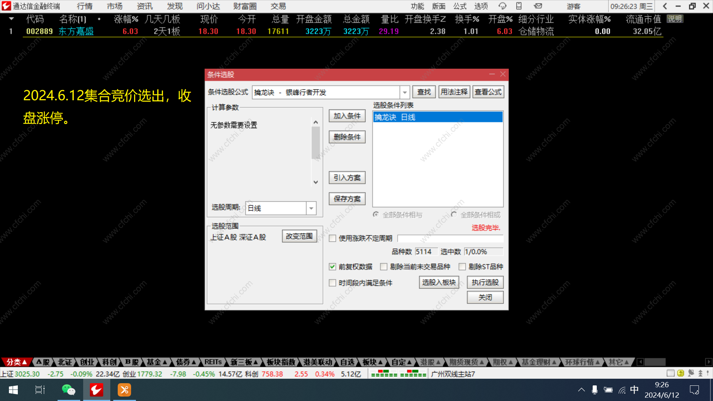Click the headset customer service icon

point(502,6)
